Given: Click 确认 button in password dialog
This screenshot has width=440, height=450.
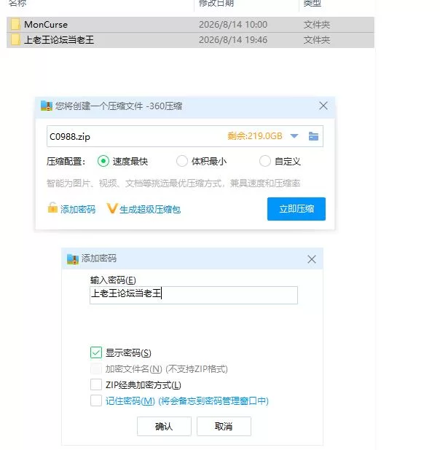Looking at the screenshot, I should (x=164, y=427).
